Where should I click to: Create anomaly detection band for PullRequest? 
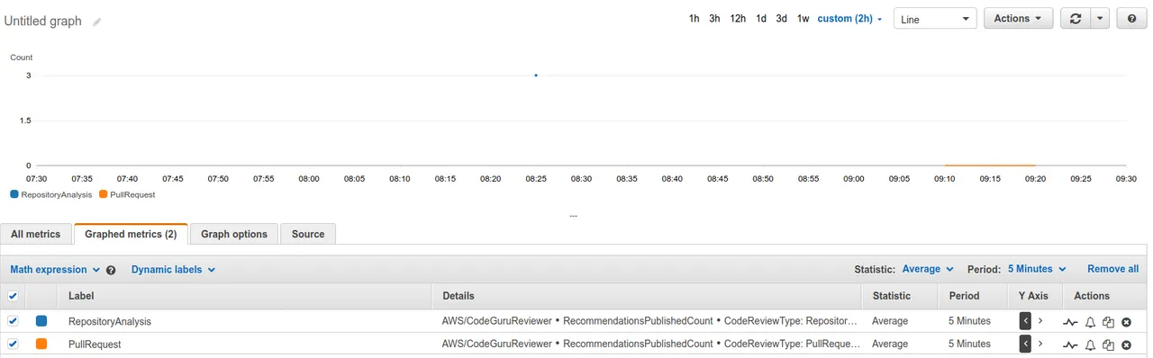point(1070,345)
